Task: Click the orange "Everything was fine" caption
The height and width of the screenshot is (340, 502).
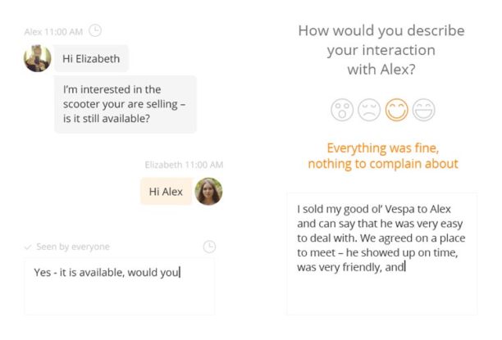Action: pos(382,156)
